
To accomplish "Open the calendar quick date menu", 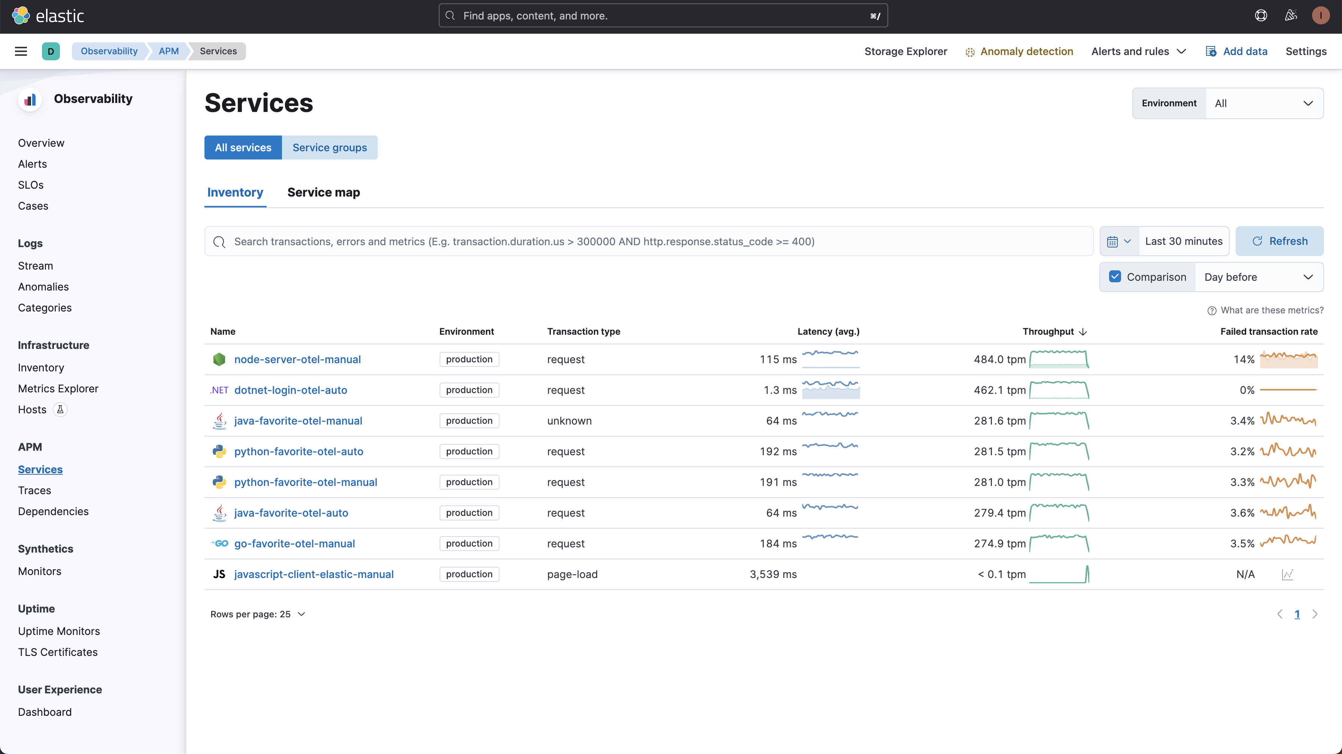I will [1118, 241].
